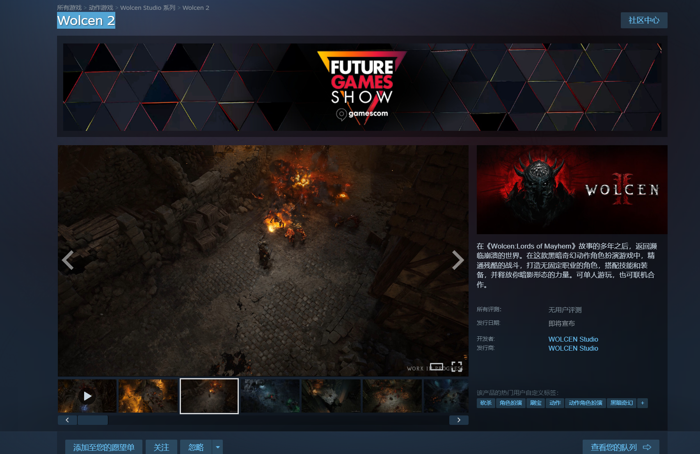The height and width of the screenshot is (454, 700).
Task: Advance to the next screenshot with the right arrow
Action: [458, 260]
